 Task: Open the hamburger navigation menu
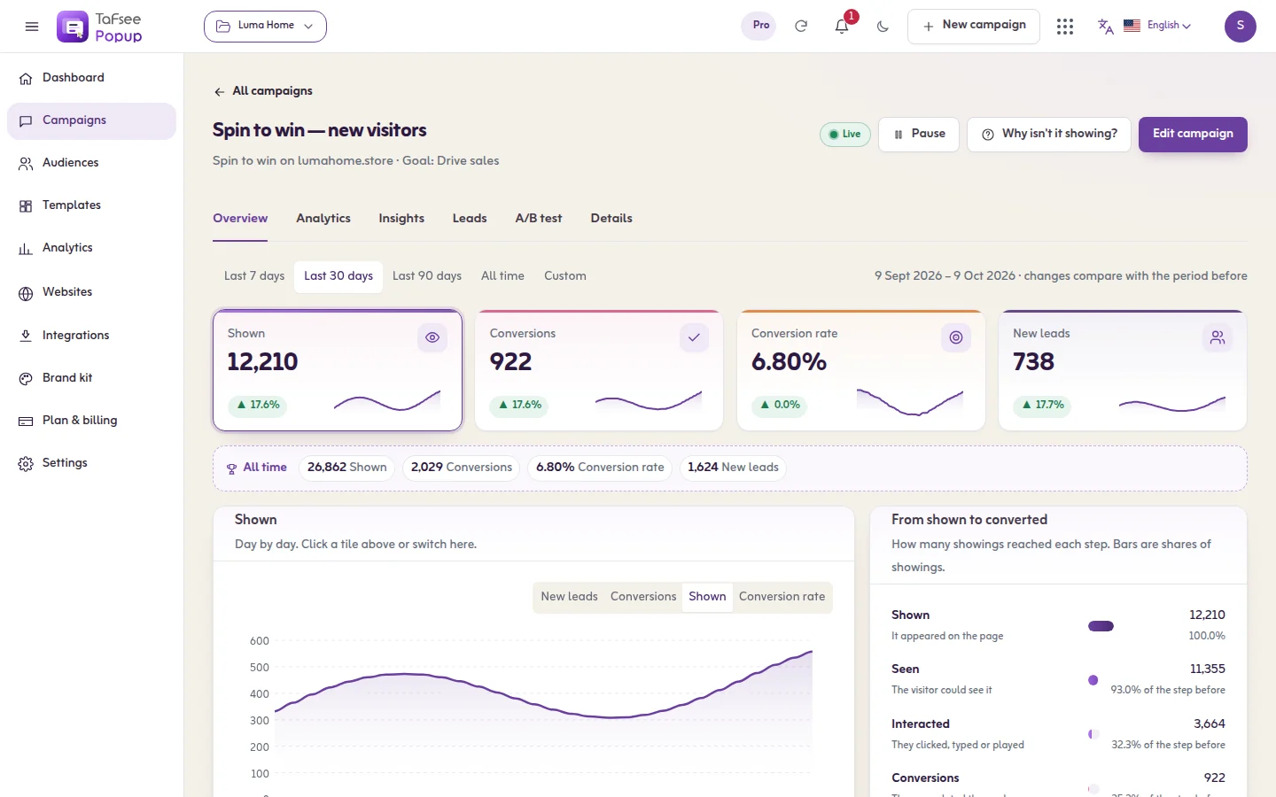coord(32,27)
